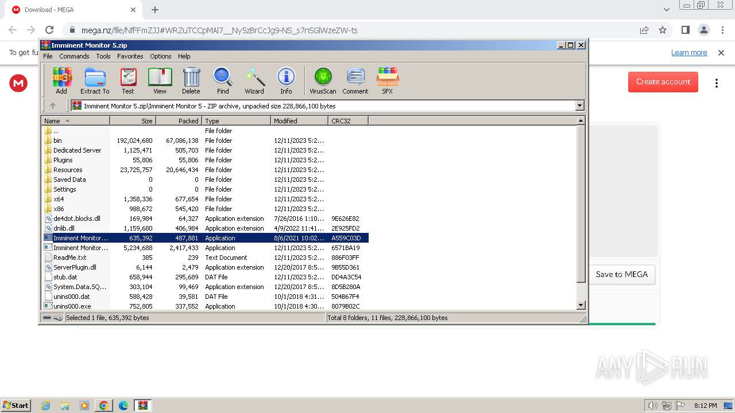
Task: Click the Extract To toolbar icon
Action: point(95,80)
